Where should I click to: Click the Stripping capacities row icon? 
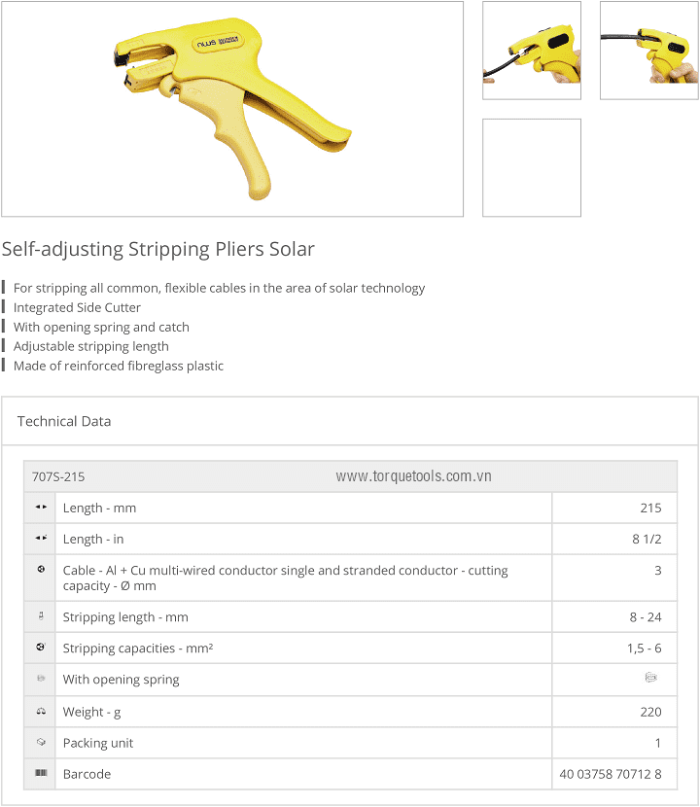[x=41, y=648]
